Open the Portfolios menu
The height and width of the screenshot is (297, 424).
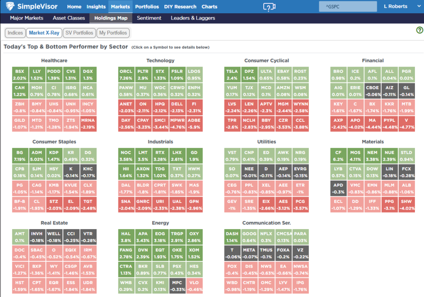(147, 7)
